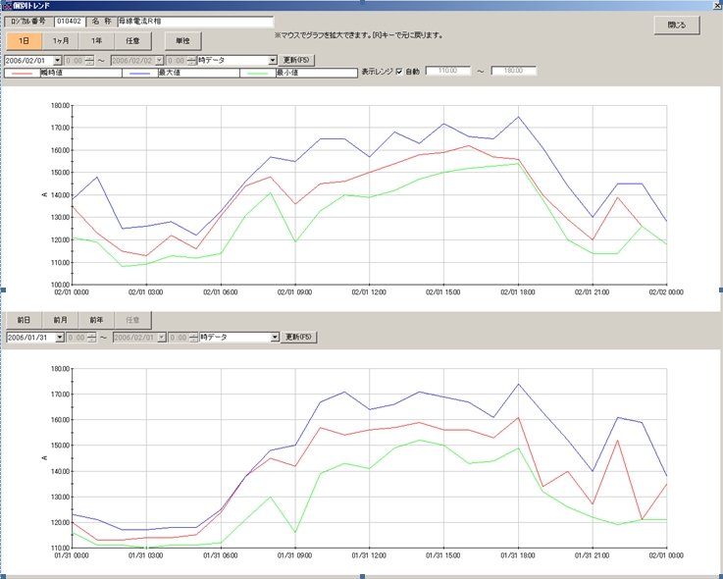Image resolution: width=723 pixels, height=579 pixels.
Task: Select the 前年 comparison button
Action: [x=96, y=320]
